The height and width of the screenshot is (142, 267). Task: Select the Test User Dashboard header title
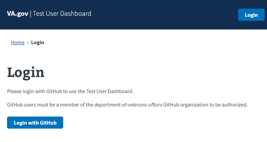62,14
